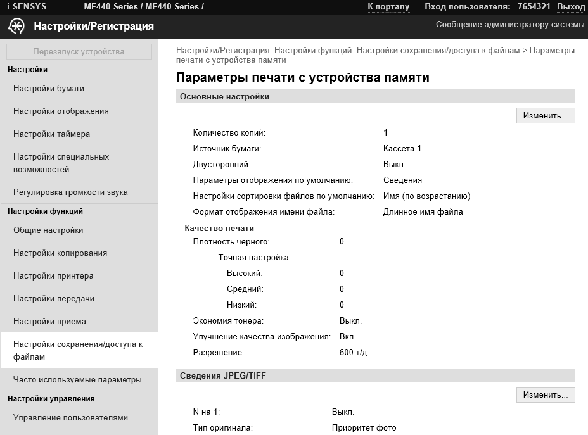The image size is (588, 435).
Task: Open the К порталу link
Action: [x=388, y=7]
